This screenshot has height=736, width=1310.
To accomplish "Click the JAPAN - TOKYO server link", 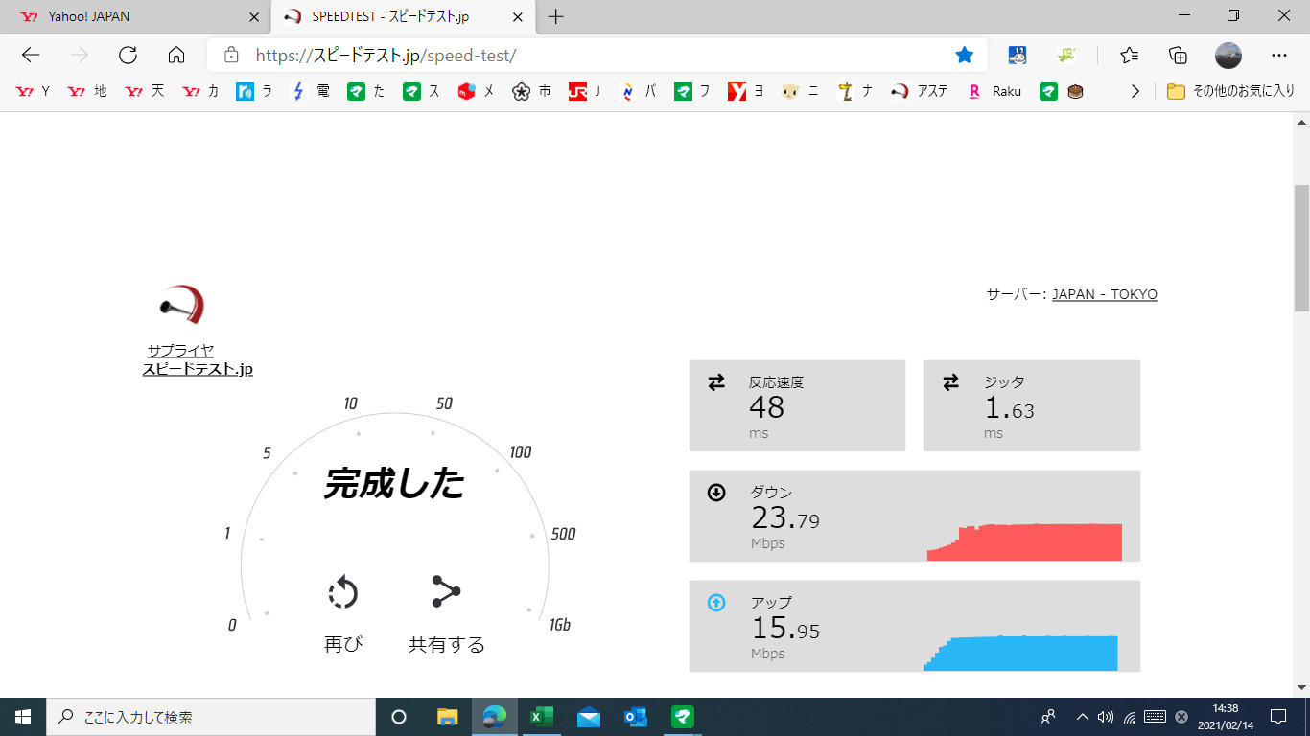I will point(1104,294).
